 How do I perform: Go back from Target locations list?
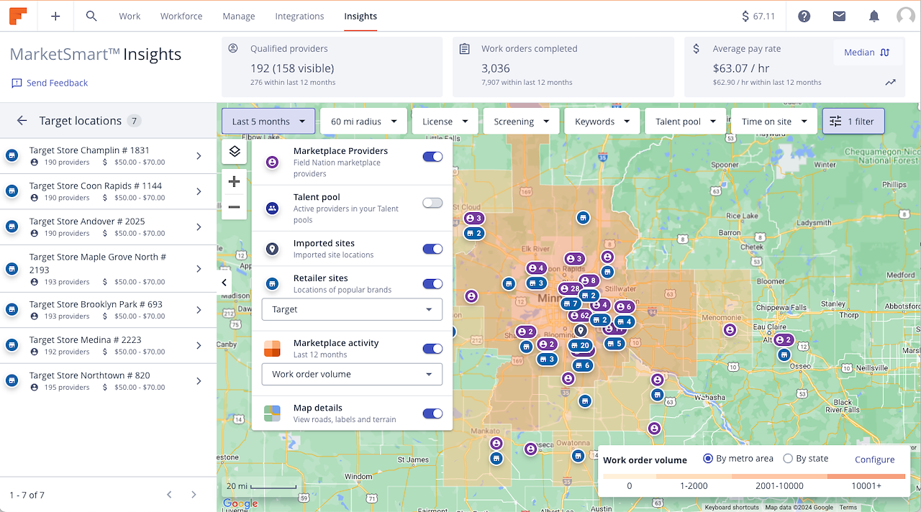pyautogui.click(x=22, y=121)
